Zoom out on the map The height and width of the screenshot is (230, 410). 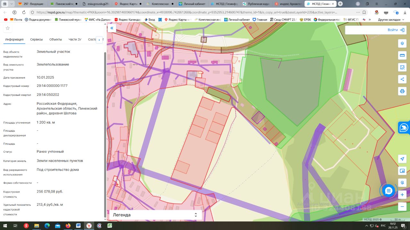[x=402, y=207]
